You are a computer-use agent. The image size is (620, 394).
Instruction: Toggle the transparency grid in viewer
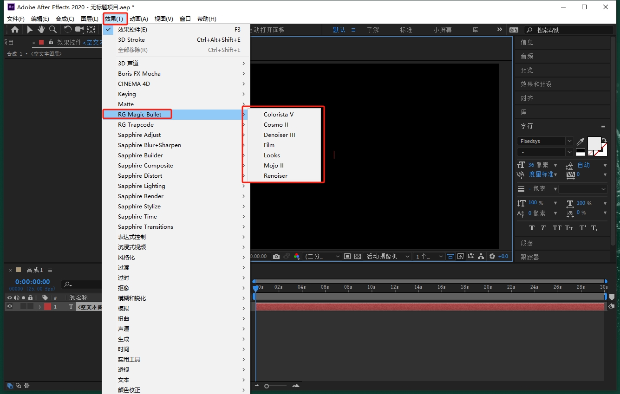coord(358,256)
